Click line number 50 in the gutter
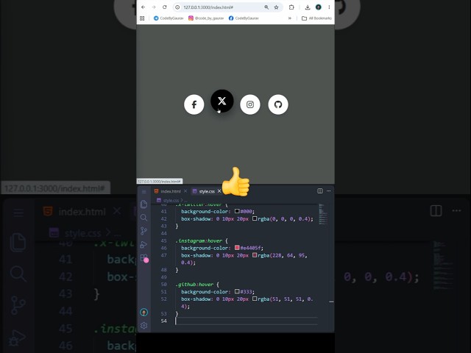471x353 pixels. [163, 285]
